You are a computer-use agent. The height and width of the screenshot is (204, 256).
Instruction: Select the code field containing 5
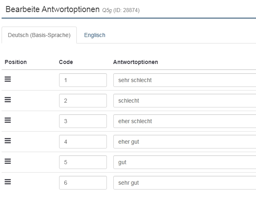[83, 162]
